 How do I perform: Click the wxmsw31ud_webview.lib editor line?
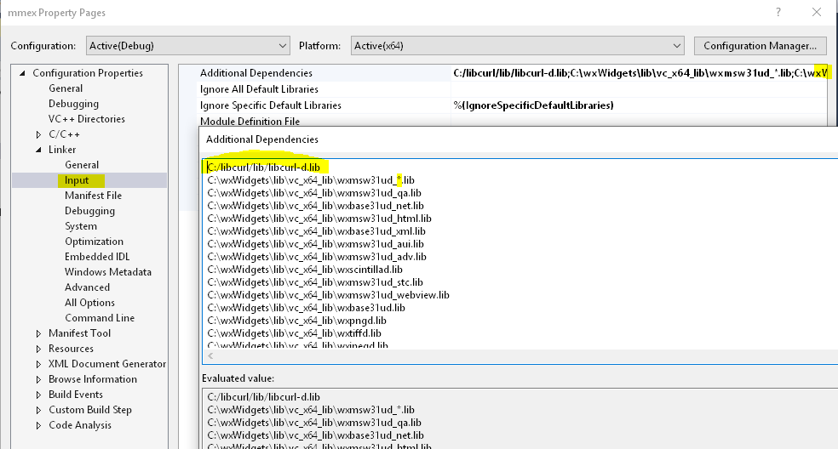328,295
